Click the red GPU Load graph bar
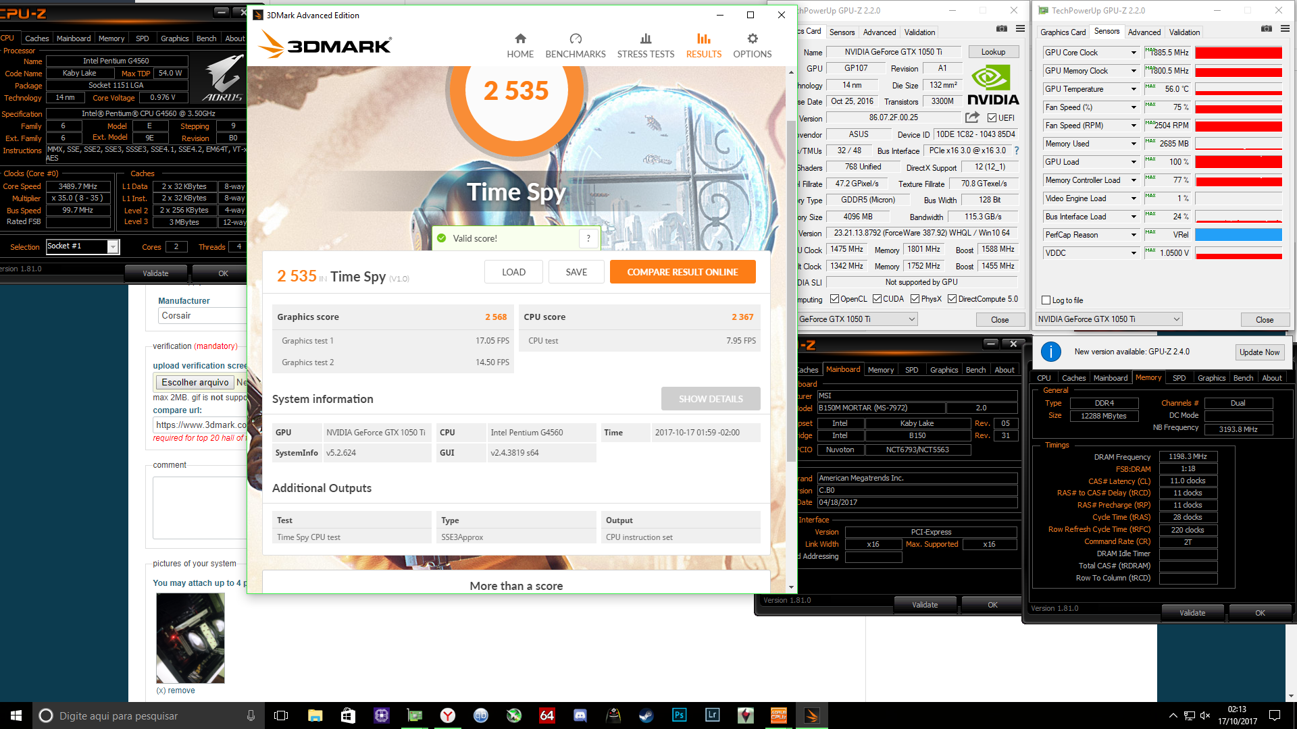The width and height of the screenshot is (1297, 729). point(1238,162)
